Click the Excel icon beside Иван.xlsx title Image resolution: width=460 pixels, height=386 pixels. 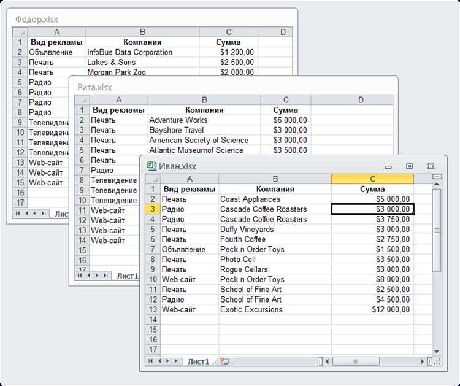[151, 166]
